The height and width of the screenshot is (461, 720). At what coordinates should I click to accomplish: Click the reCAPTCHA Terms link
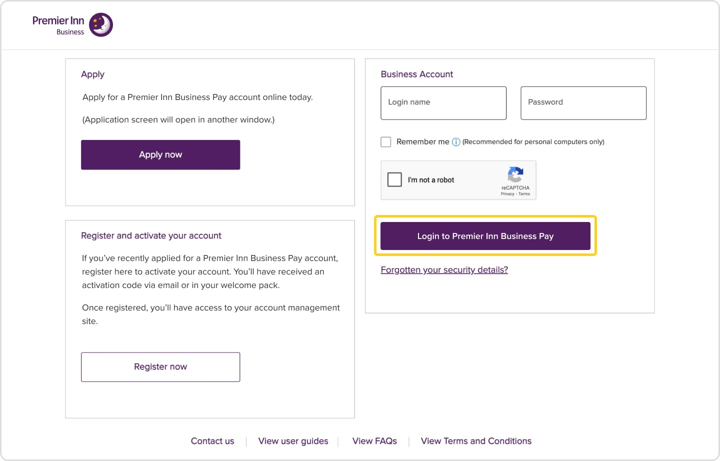524,194
